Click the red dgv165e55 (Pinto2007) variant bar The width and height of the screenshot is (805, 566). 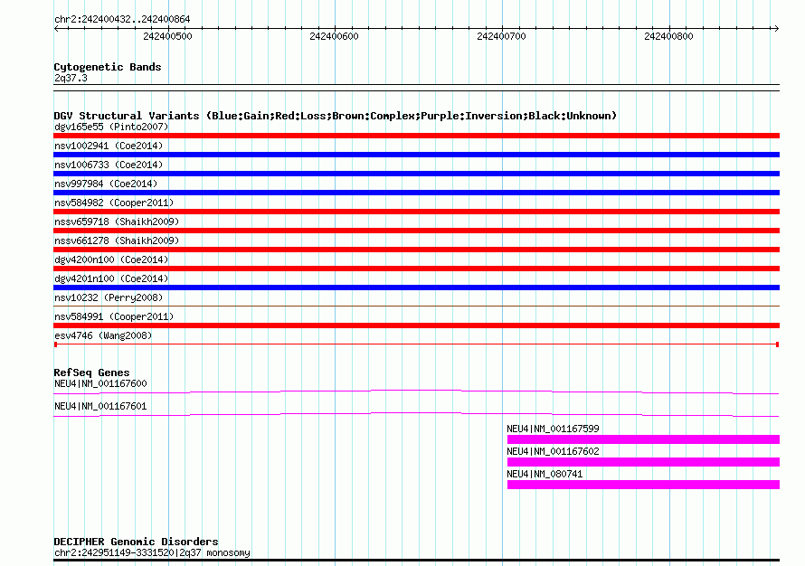click(416, 136)
